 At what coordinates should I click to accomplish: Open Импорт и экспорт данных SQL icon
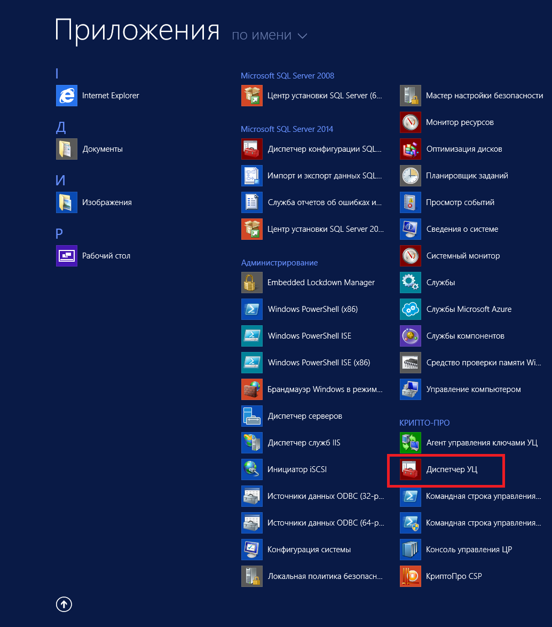[x=252, y=176]
